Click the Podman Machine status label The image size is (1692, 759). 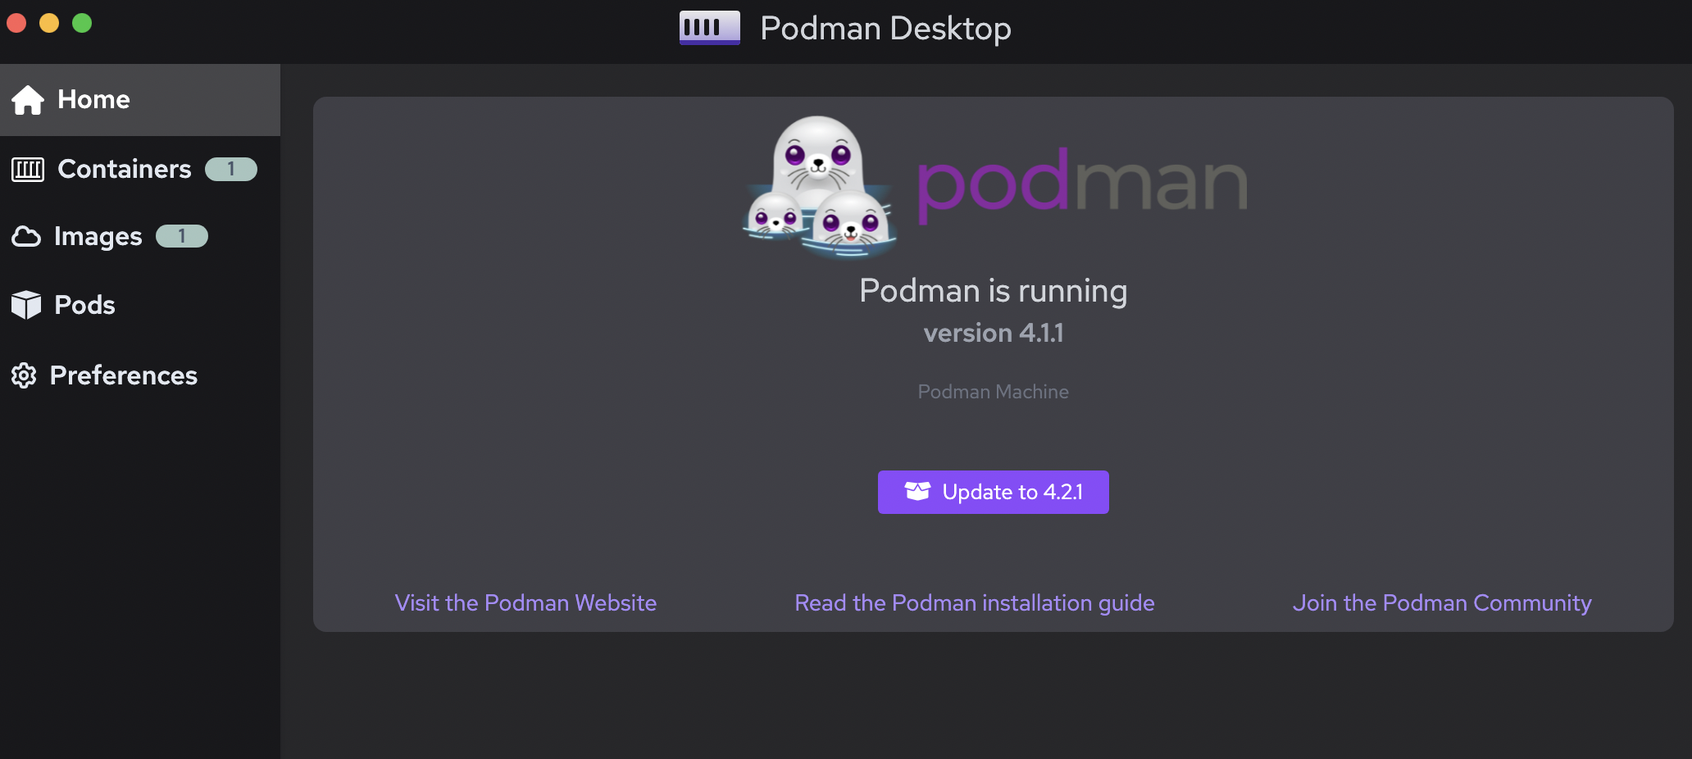pos(993,392)
